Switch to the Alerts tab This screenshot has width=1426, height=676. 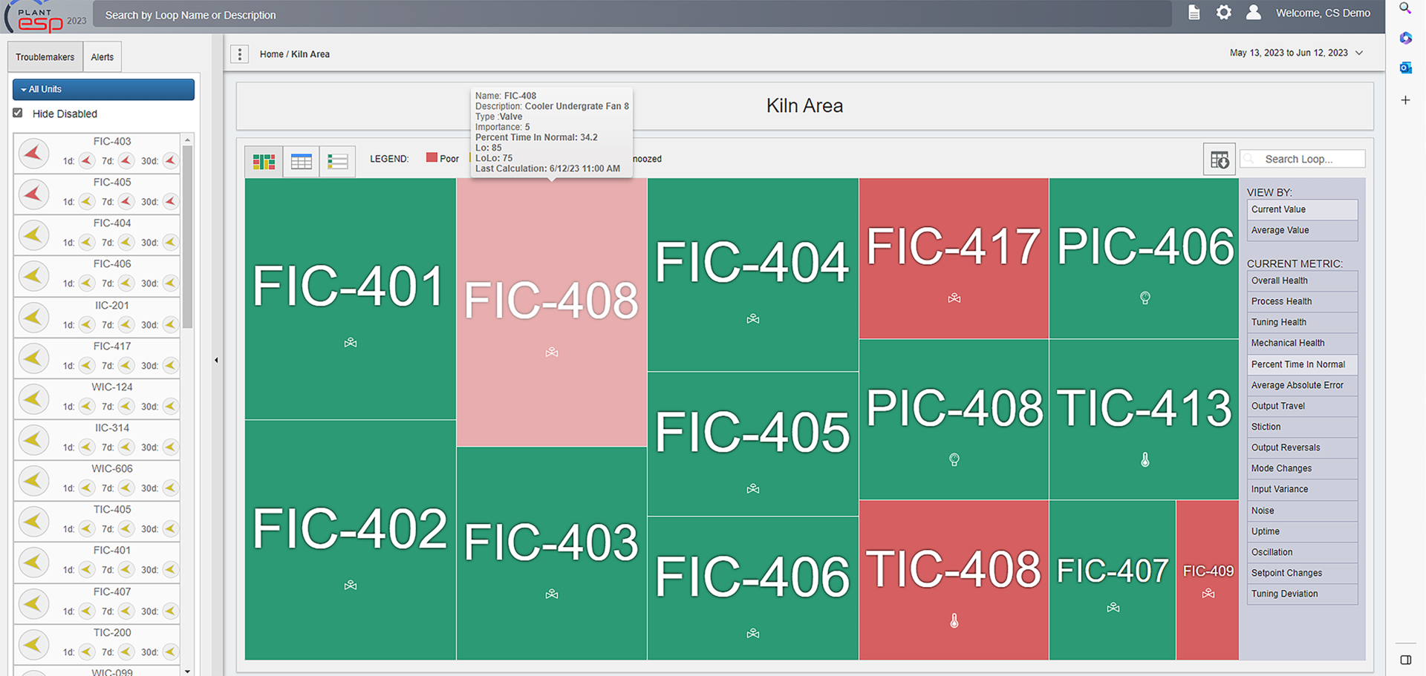[102, 57]
